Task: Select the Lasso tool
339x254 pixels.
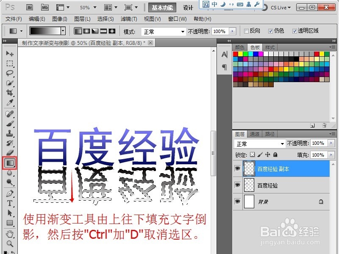Action: point(9,72)
